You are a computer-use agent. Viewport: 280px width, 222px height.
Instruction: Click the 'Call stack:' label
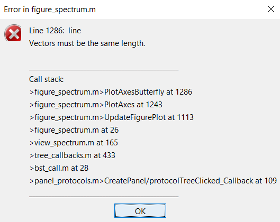[47, 79]
